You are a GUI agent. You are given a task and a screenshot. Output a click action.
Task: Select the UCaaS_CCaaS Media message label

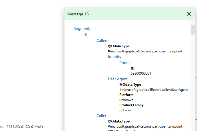[25, 126]
